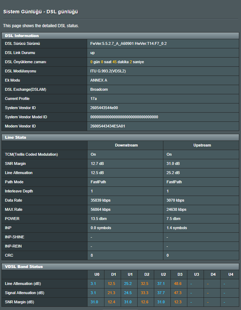Screen dimensions: 241x310
Task: Select the System Vendor ID value 2605443544e00
Action: [104, 108]
